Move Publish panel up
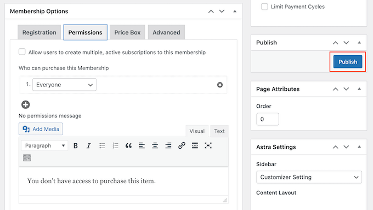The image size is (373, 210). coord(335,43)
